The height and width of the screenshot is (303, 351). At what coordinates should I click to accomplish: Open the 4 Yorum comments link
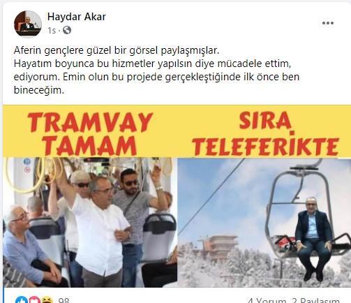tap(267, 300)
